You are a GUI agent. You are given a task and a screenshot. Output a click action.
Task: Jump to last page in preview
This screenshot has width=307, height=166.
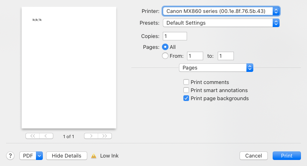click(x=105, y=136)
